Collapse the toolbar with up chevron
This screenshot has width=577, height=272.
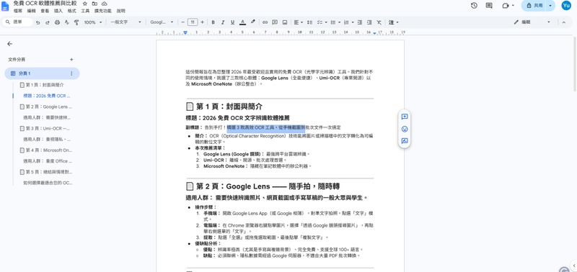tap(564, 22)
